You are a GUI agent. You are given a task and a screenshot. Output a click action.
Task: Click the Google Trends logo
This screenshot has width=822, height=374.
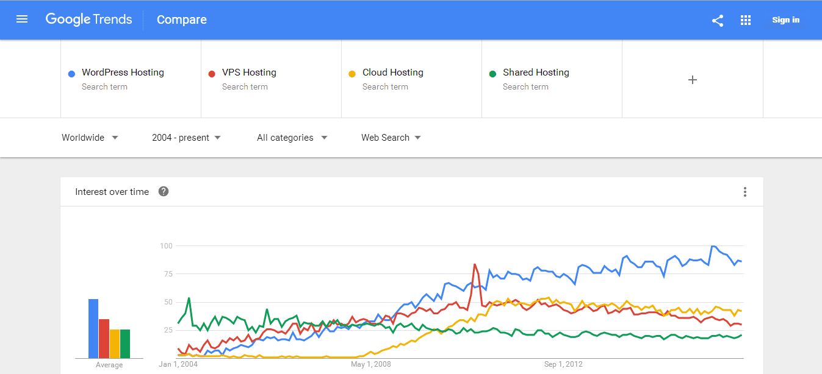point(88,19)
